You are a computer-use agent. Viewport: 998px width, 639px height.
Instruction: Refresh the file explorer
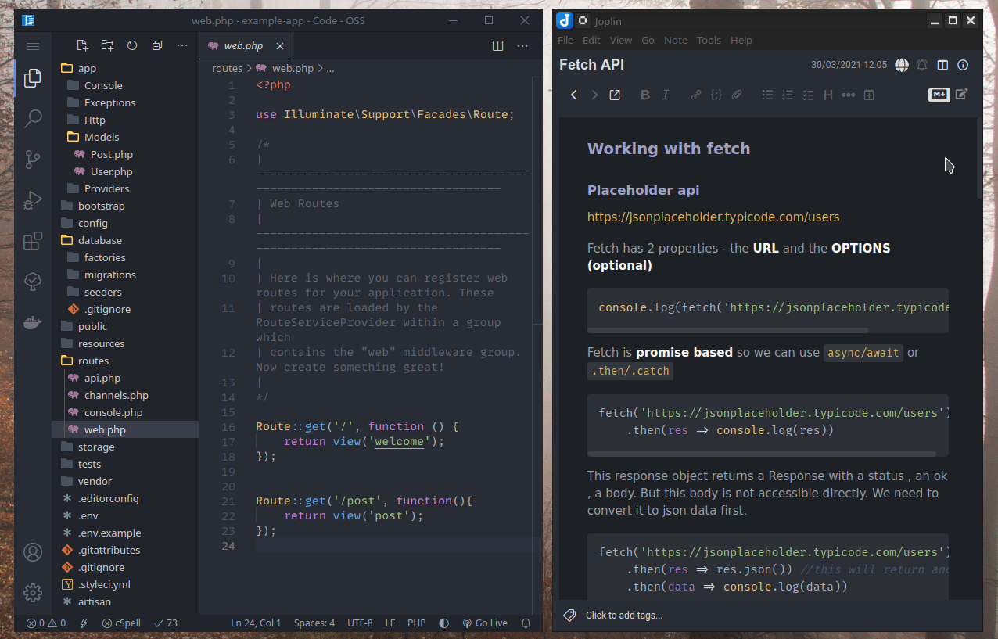(x=132, y=45)
